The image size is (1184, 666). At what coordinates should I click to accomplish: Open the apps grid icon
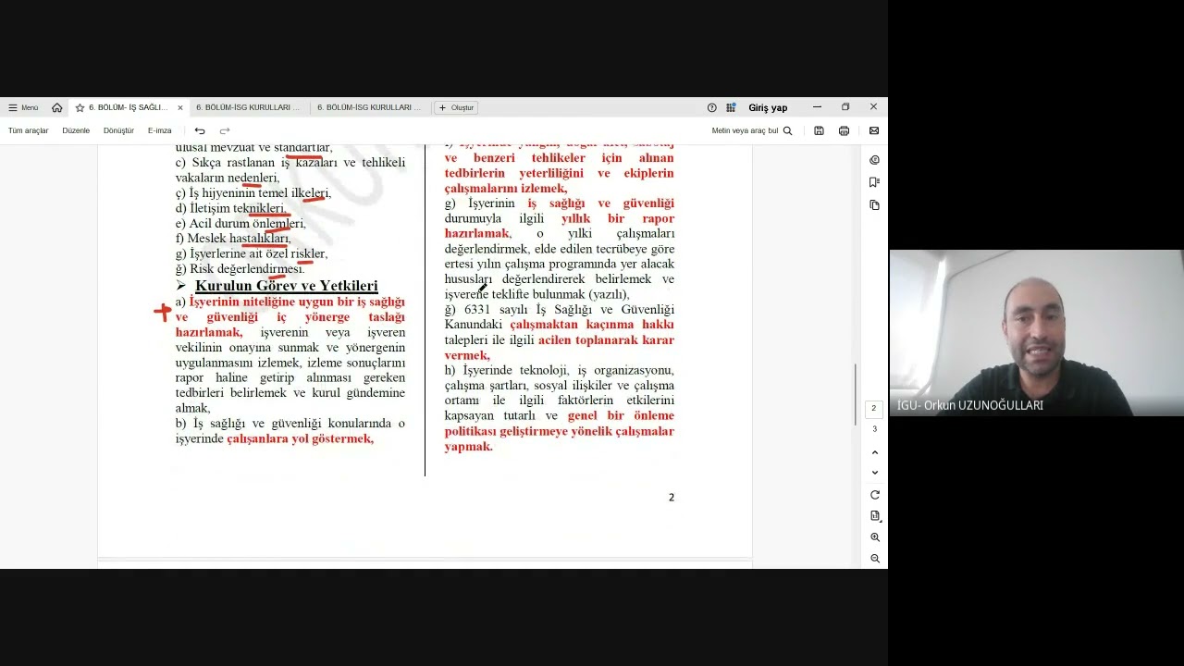[x=731, y=107]
